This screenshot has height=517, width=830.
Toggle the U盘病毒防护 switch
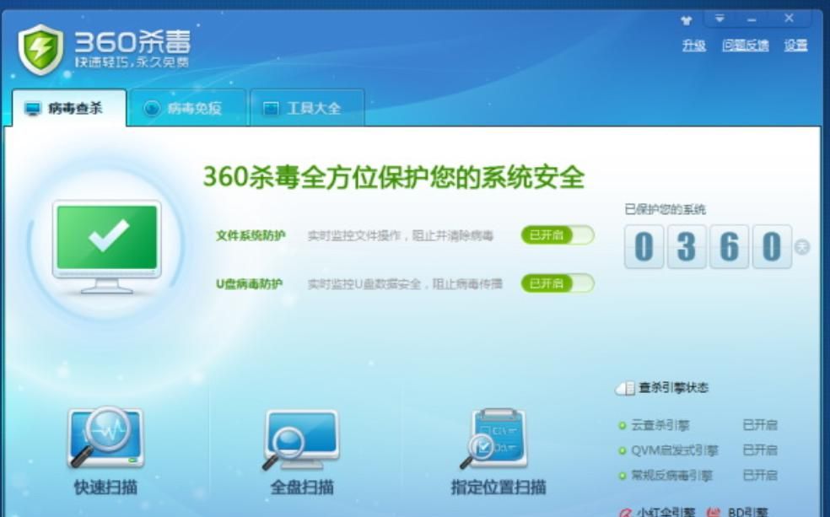(558, 283)
